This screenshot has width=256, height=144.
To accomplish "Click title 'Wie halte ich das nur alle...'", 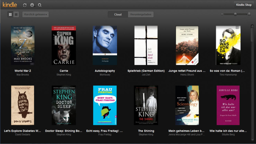I will (x=228, y=131).
